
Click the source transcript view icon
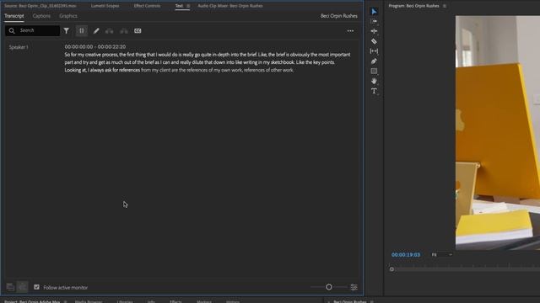tap(10, 287)
